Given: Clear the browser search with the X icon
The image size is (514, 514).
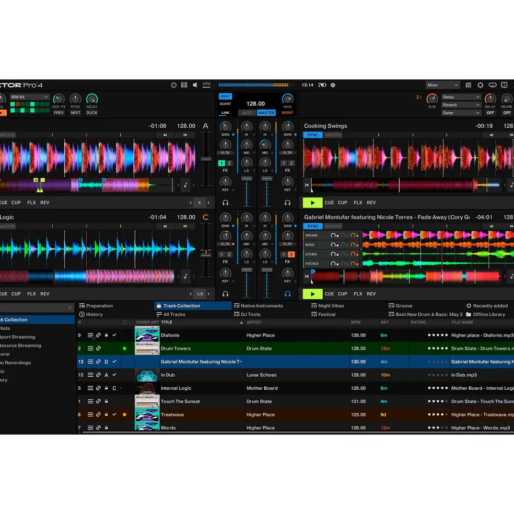Looking at the screenshot, I should coord(69,307).
